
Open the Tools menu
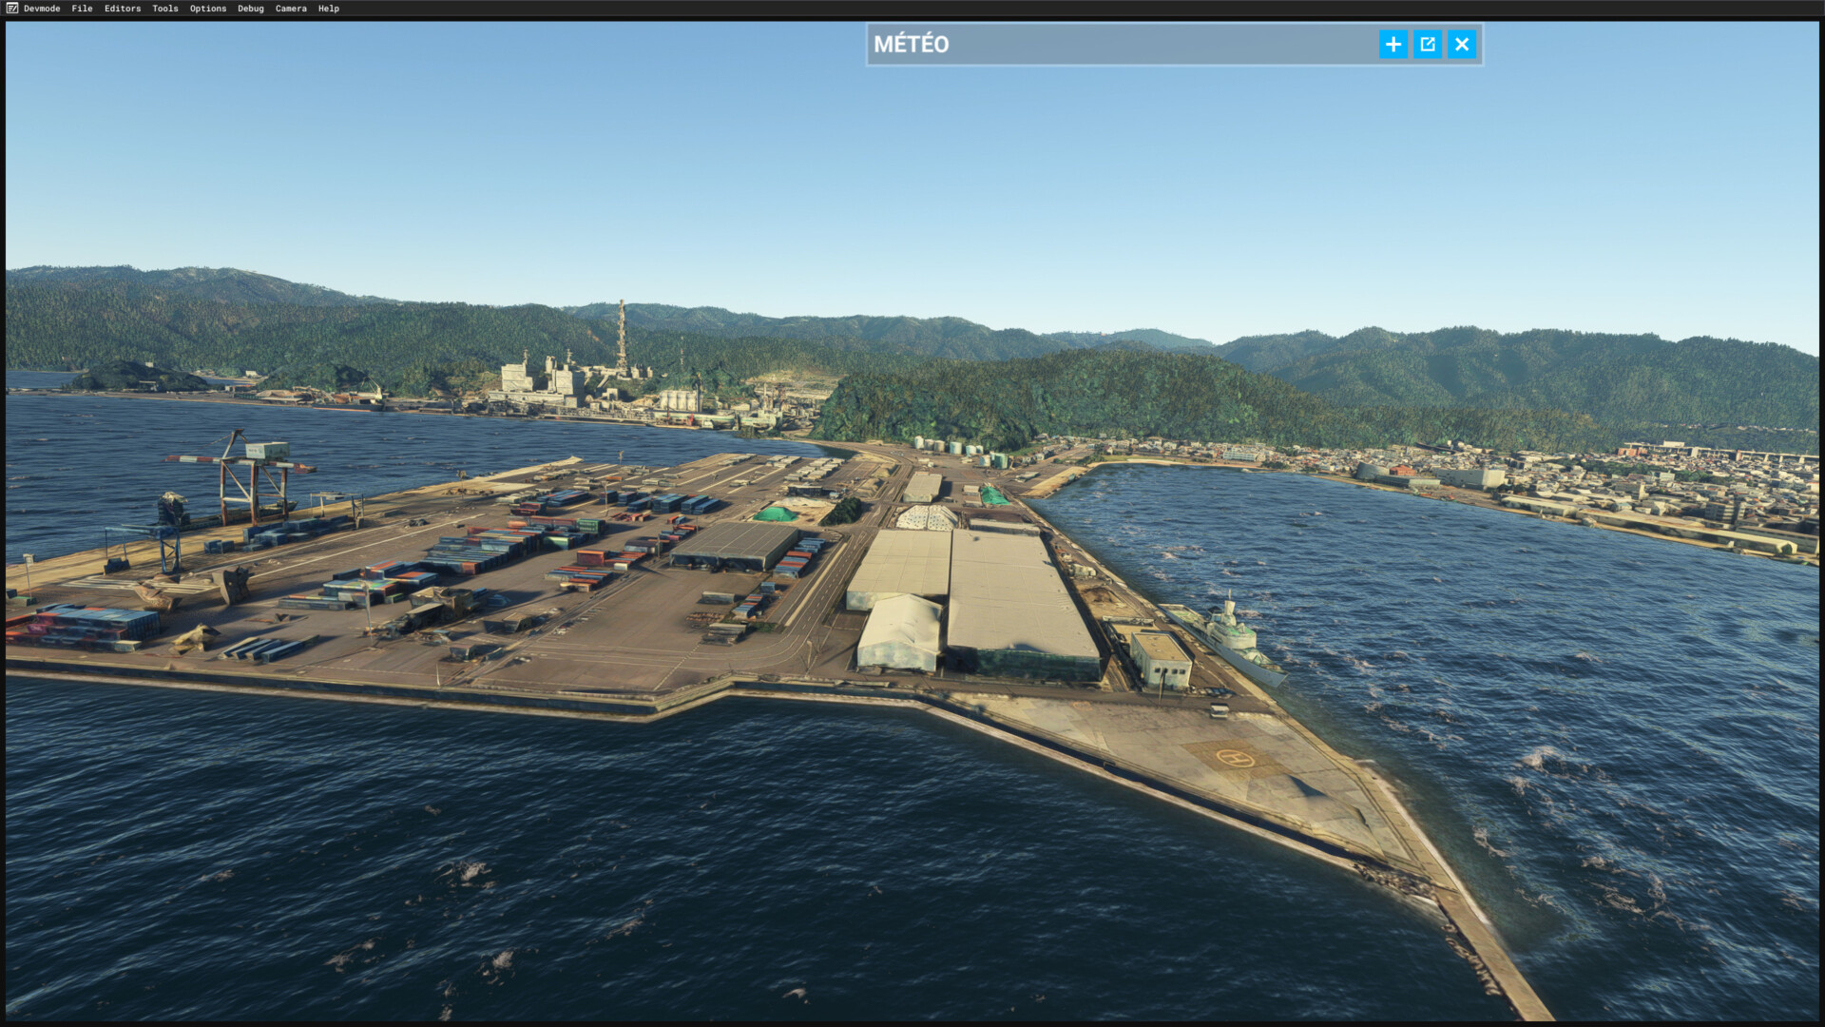coord(165,9)
